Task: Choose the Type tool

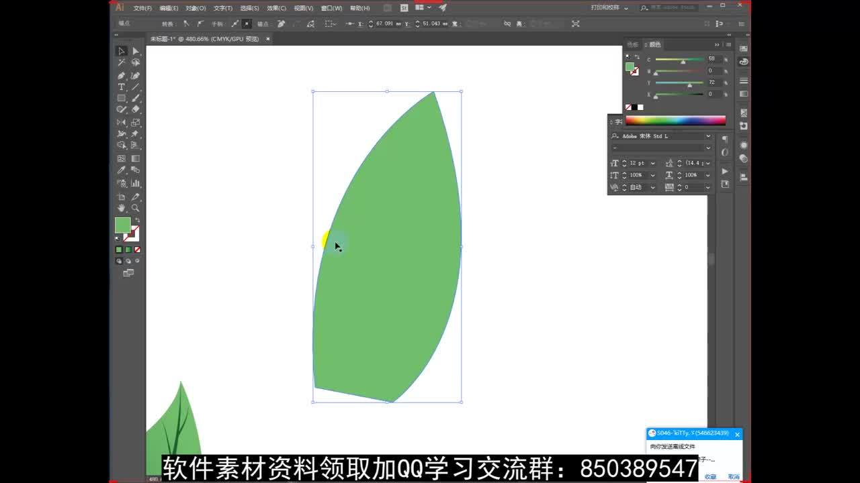Action: [122, 87]
